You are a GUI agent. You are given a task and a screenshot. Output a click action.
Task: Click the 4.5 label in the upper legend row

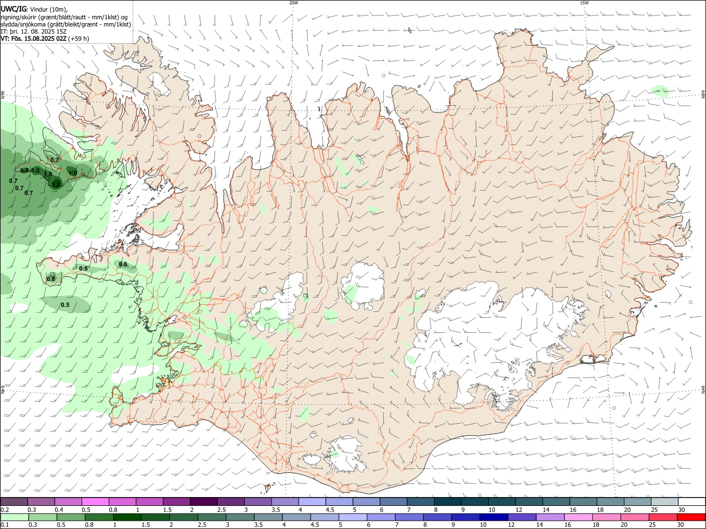point(330,510)
